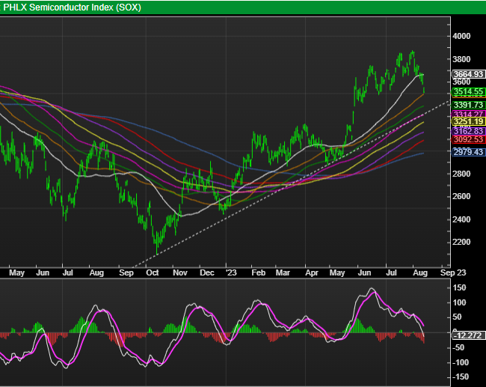Click the -100 oscillator axis label

click(x=460, y=362)
